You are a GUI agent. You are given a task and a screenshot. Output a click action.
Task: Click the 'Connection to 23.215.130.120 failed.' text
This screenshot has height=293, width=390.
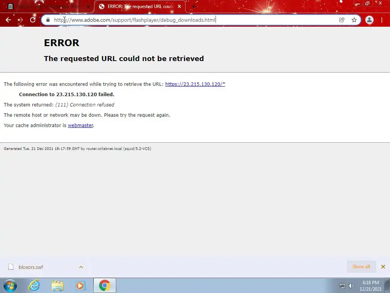click(x=67, y=95)
